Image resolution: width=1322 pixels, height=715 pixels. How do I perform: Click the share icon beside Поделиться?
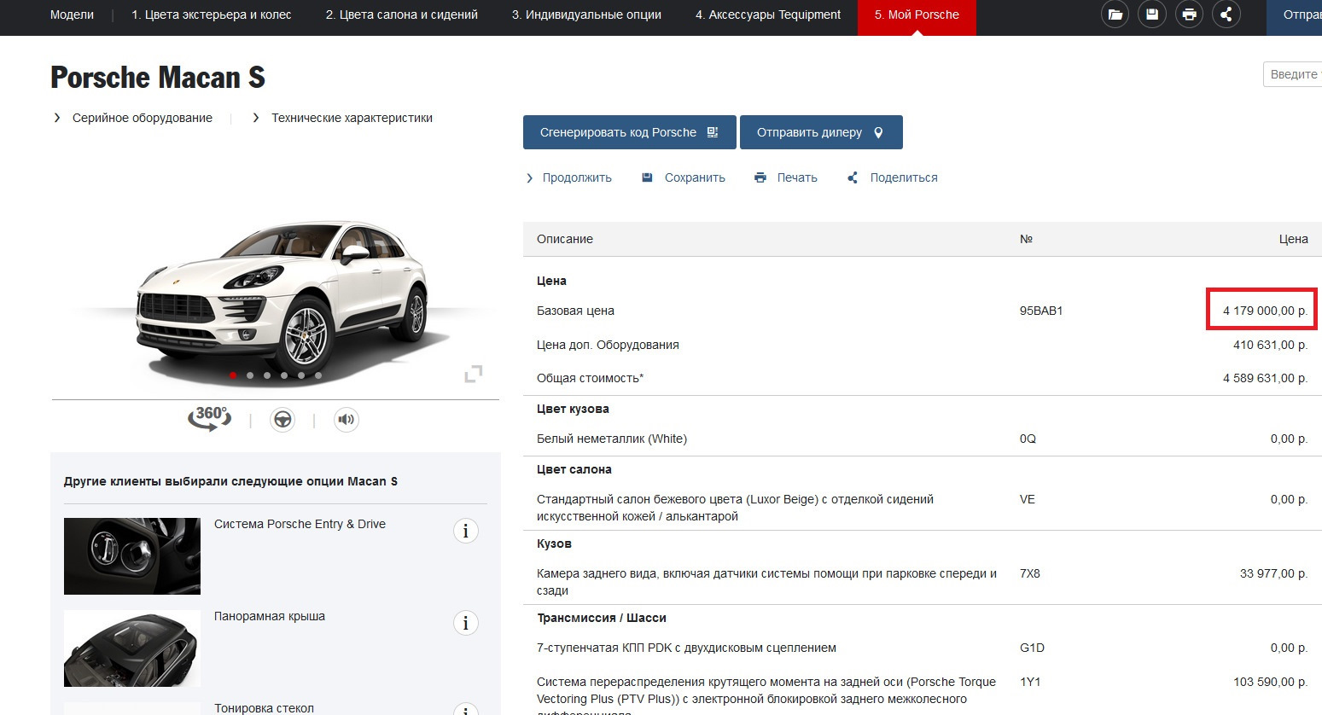click(852, 177)
